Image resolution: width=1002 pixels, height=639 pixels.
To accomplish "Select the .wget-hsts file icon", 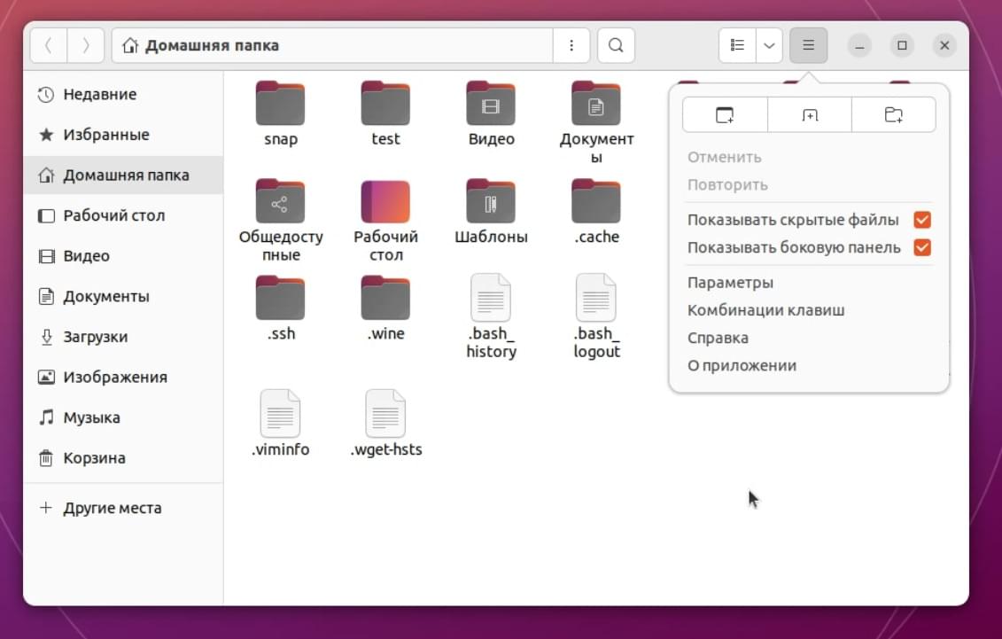I will coord(385,413).
